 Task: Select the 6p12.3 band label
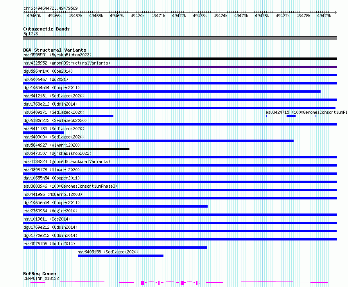[x=30, y=34]
